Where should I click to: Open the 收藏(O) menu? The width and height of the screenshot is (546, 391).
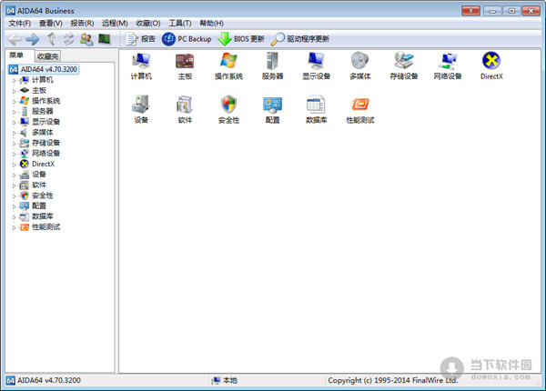pyautogui.click(x=148, y=24)
